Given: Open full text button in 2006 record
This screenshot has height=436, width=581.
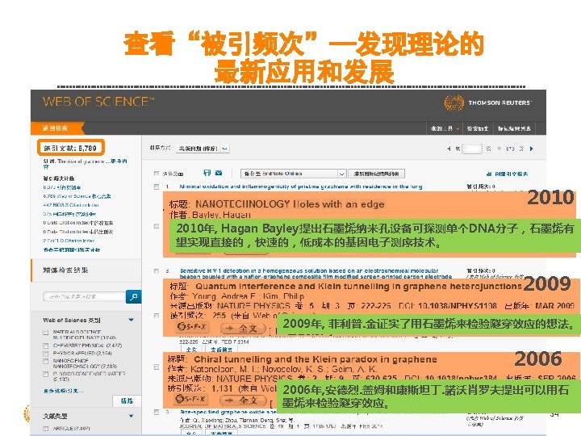Looking at the screenshot, I should (243, 400).
